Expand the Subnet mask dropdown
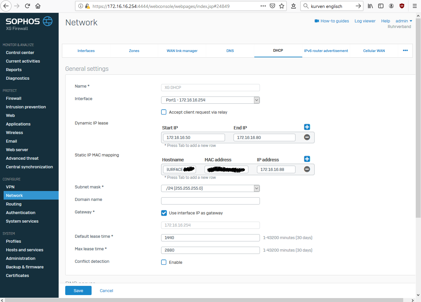 pos(210,188)
